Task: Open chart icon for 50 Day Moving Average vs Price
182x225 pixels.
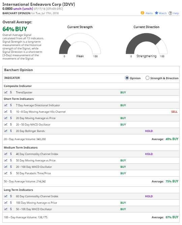Action: (6, 160)
